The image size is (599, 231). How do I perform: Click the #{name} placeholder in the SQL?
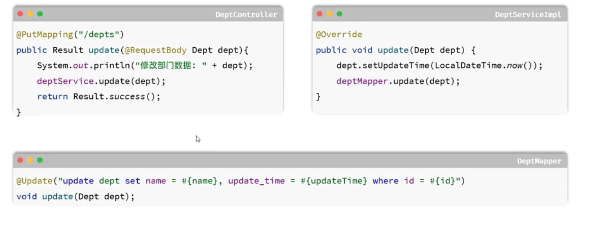(200, 181)
